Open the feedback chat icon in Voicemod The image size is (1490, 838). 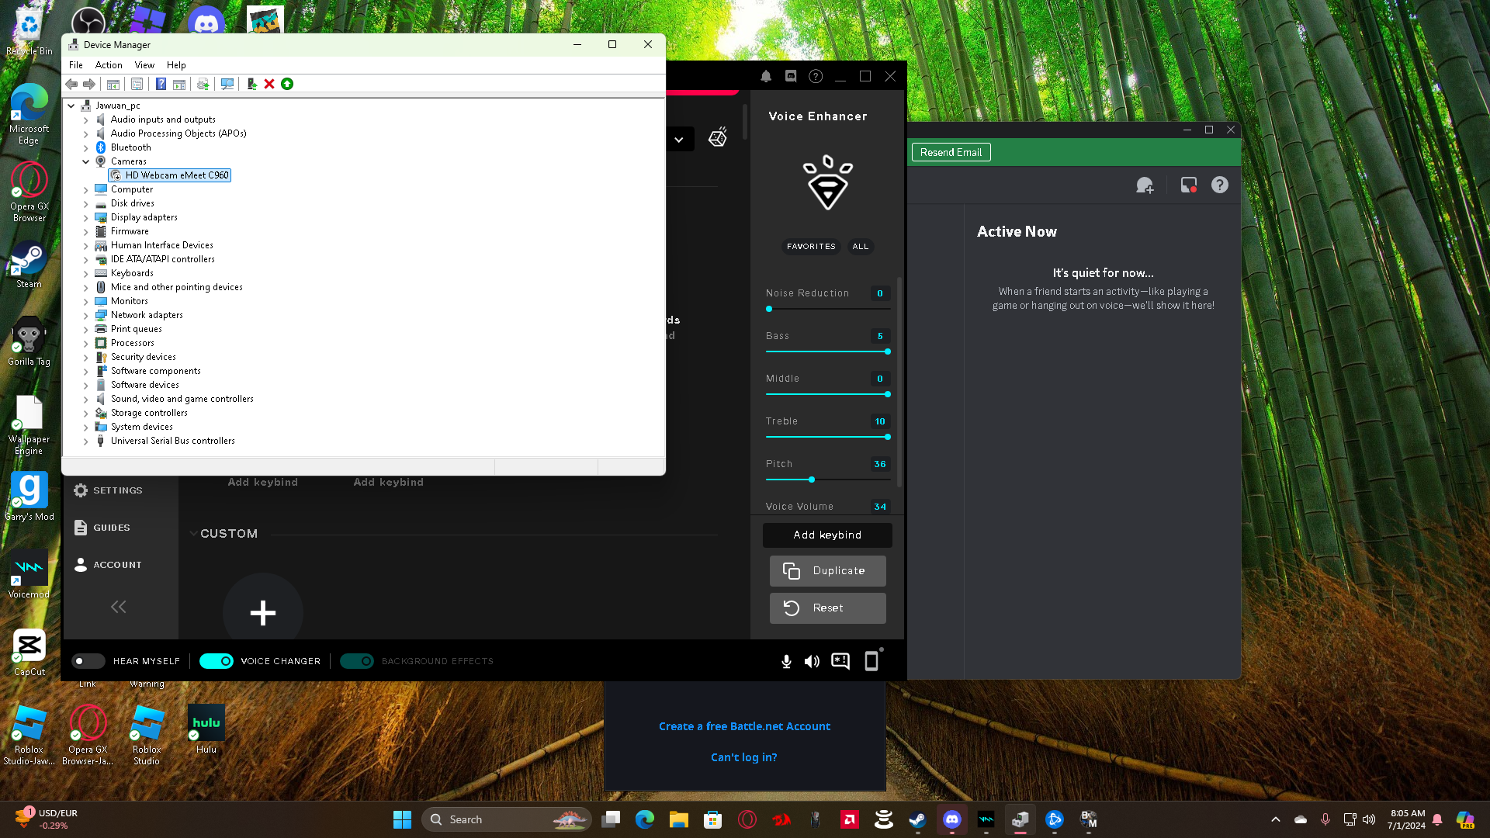(x=840, y=661)
